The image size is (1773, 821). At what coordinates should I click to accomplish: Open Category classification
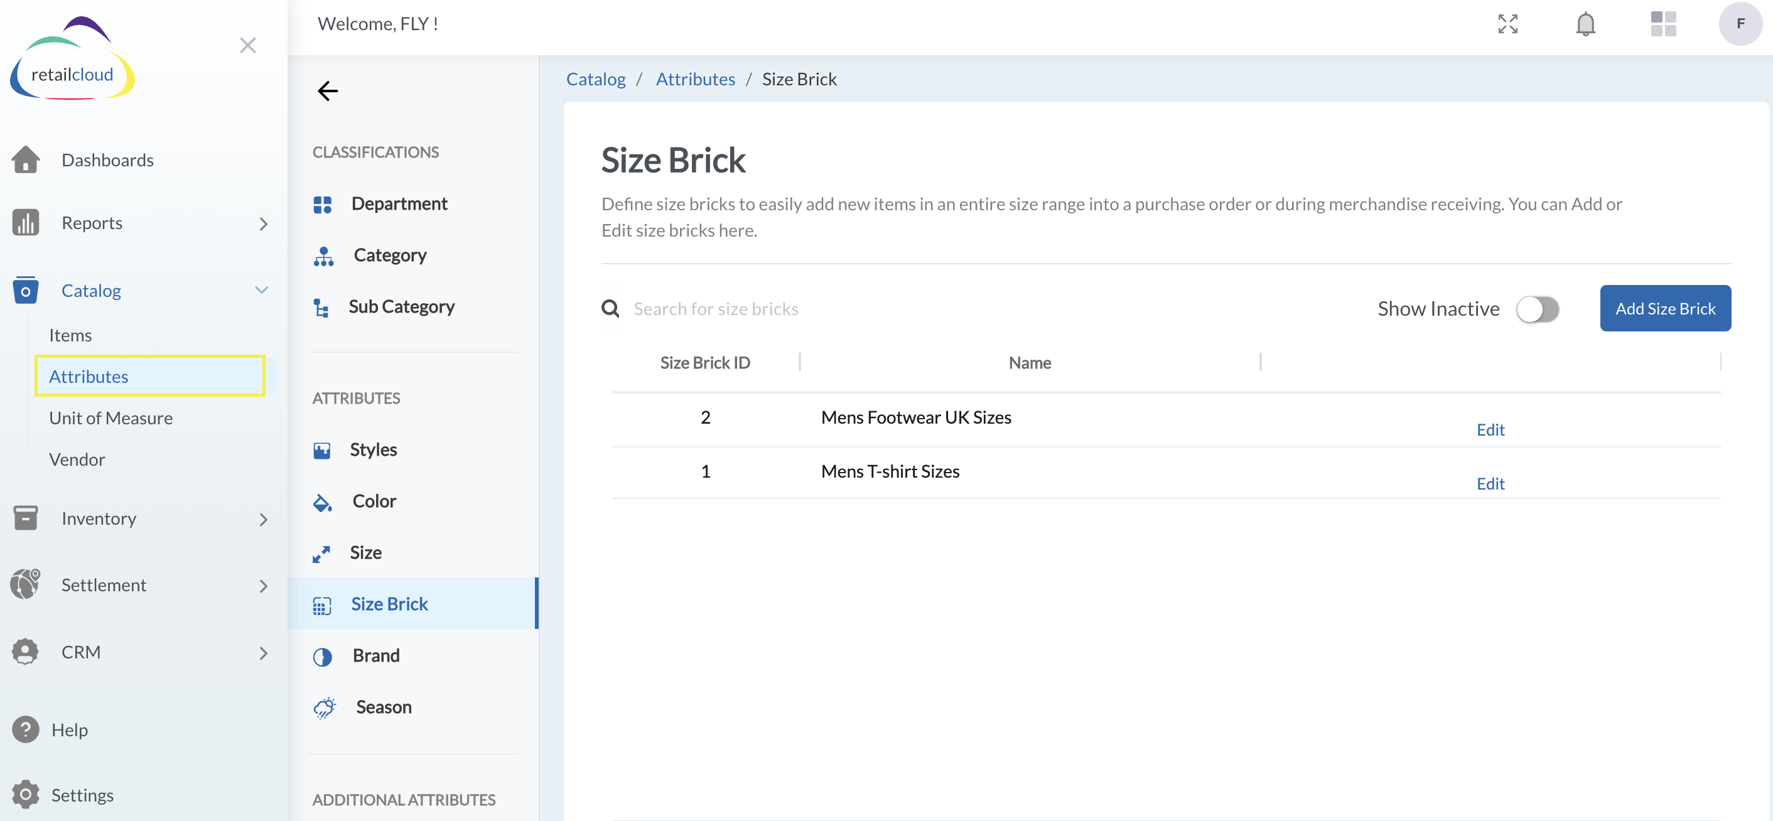point(389,255)
